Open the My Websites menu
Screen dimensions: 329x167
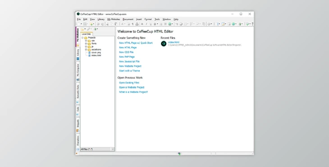(x=114, y=19)
